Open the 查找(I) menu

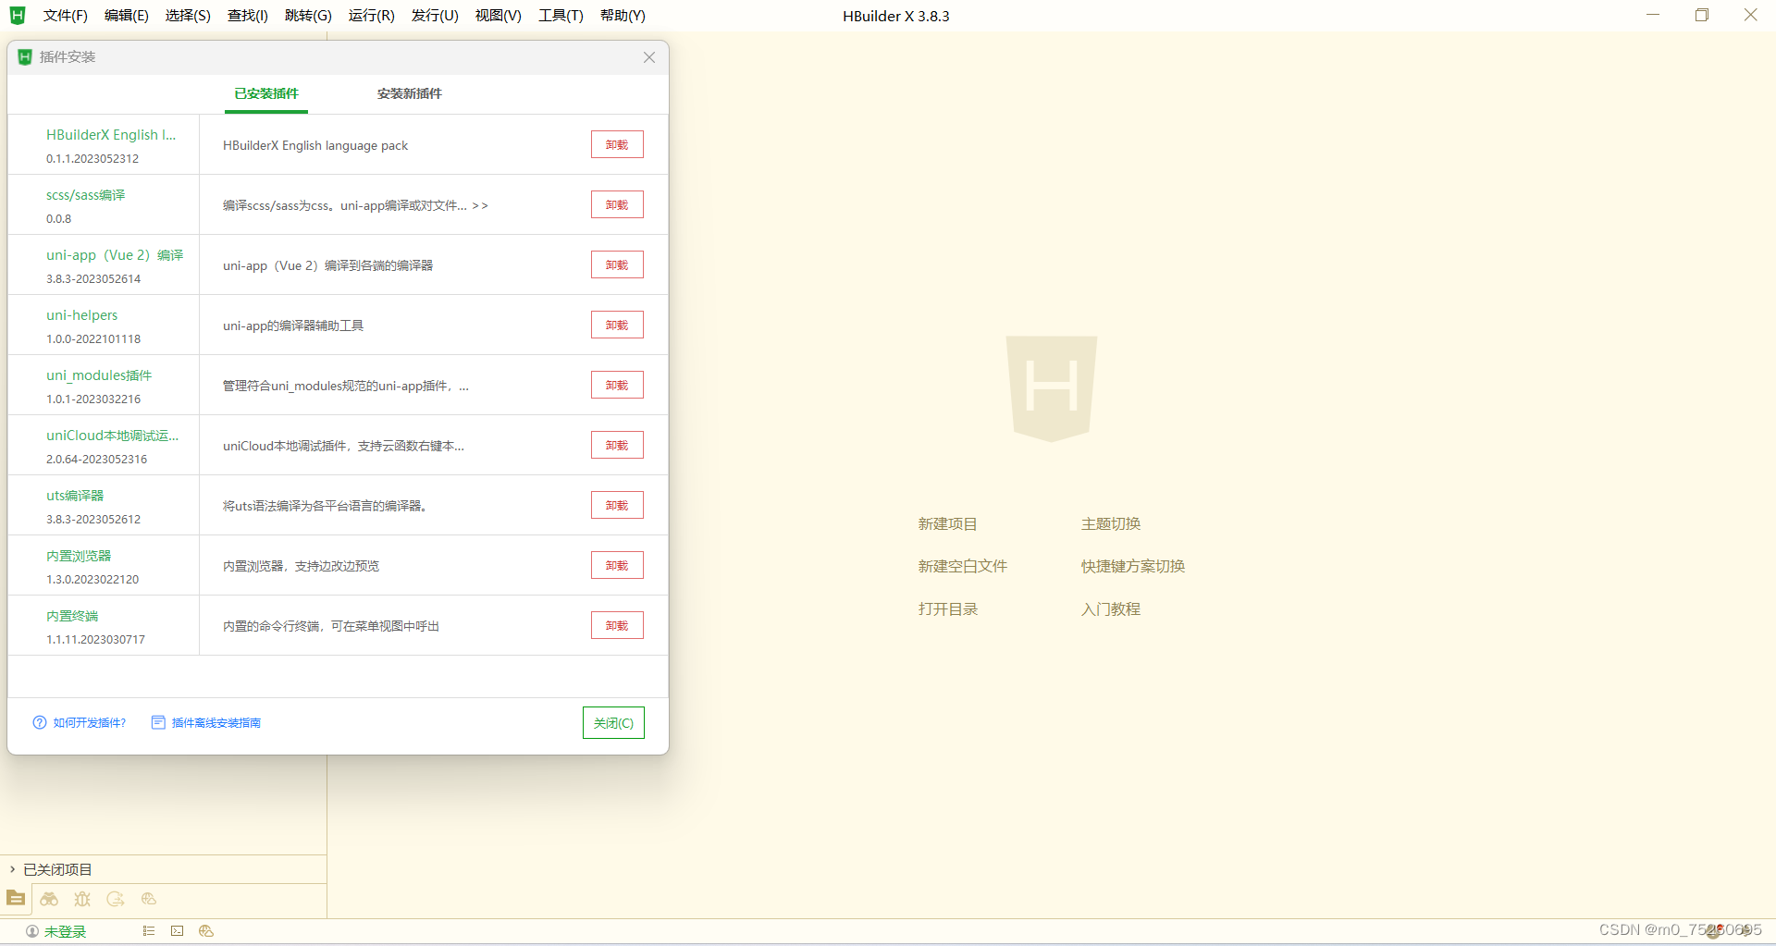point(248,16)
